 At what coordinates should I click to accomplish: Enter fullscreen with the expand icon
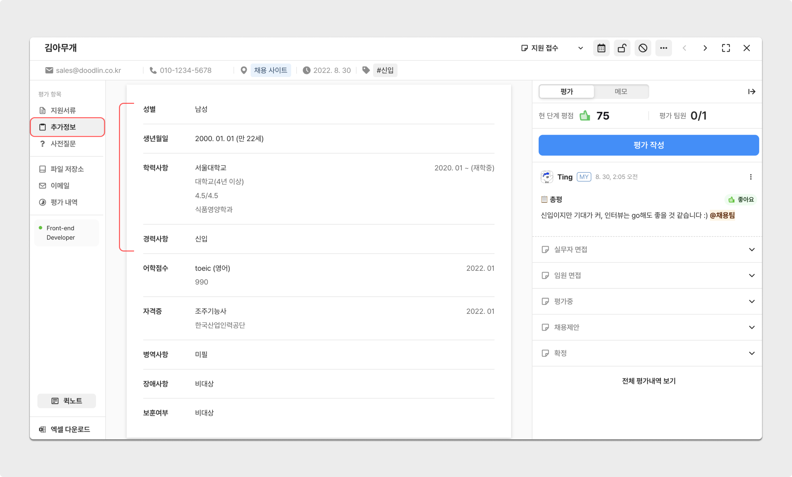(x=726, y=48)
